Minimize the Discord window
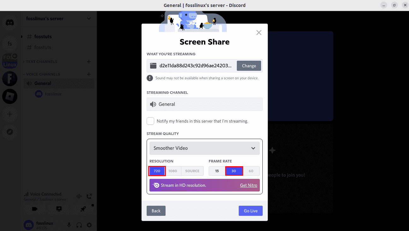The height and width of the screenshot is (231, 409). [x=384, y=5]
